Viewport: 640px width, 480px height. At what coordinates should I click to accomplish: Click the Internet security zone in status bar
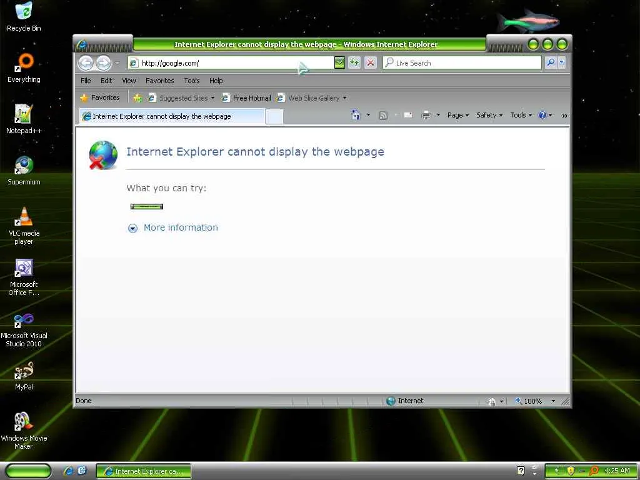point(404,401)
